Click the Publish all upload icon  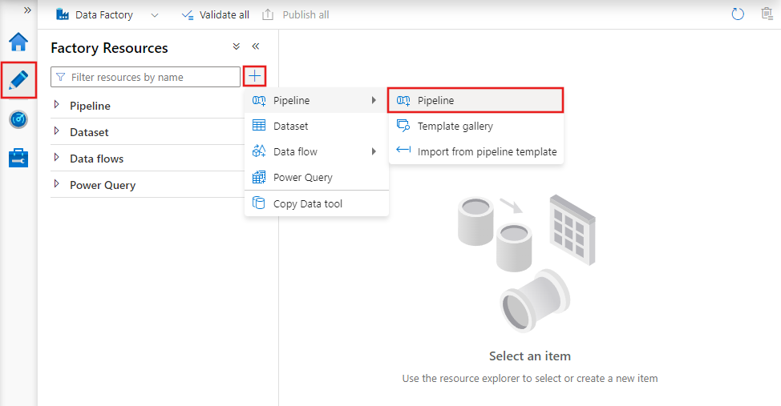pos(268,14)
